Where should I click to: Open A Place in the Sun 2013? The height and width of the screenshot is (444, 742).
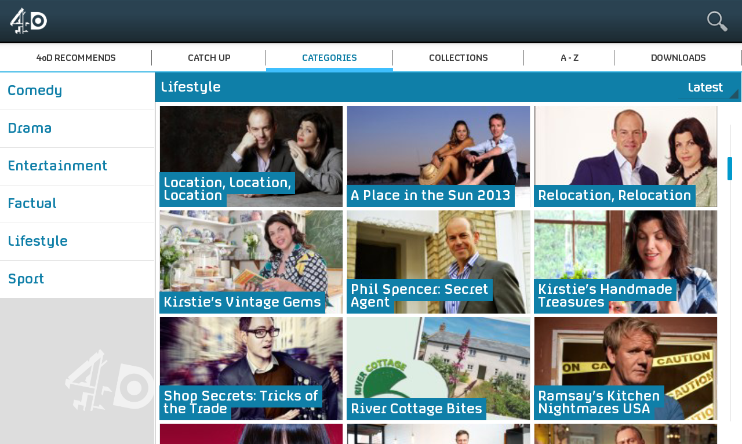(438, 157)
